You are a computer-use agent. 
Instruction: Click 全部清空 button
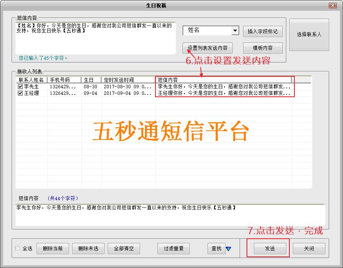pos(124,248)
